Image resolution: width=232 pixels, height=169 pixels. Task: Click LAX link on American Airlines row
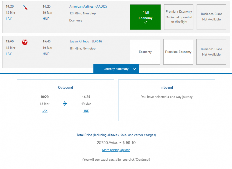tap(9, 19)
